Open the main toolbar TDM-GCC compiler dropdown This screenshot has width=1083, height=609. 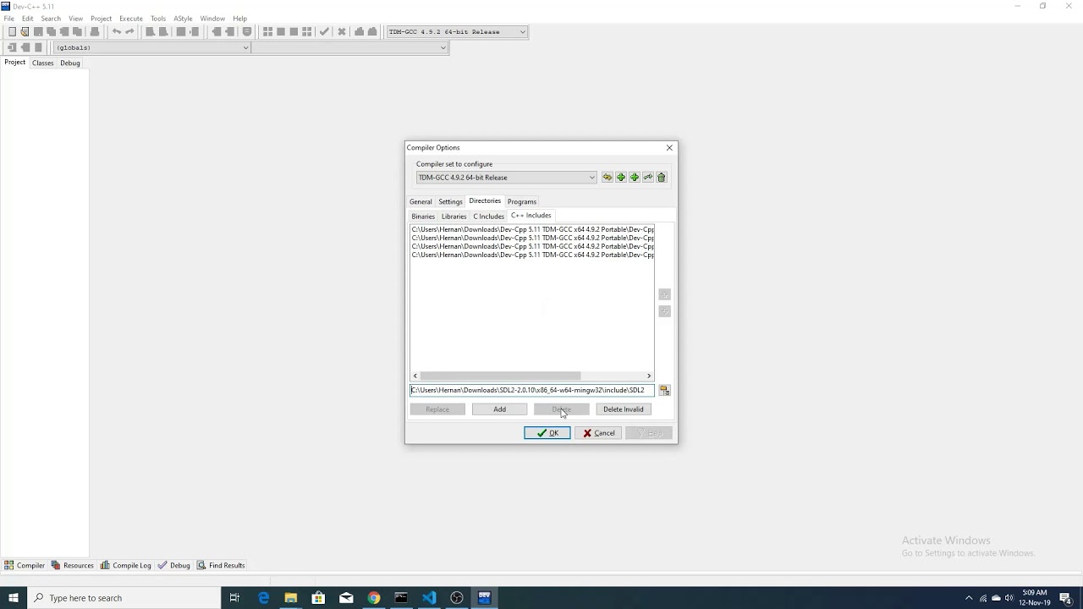(x=457, y=32)
